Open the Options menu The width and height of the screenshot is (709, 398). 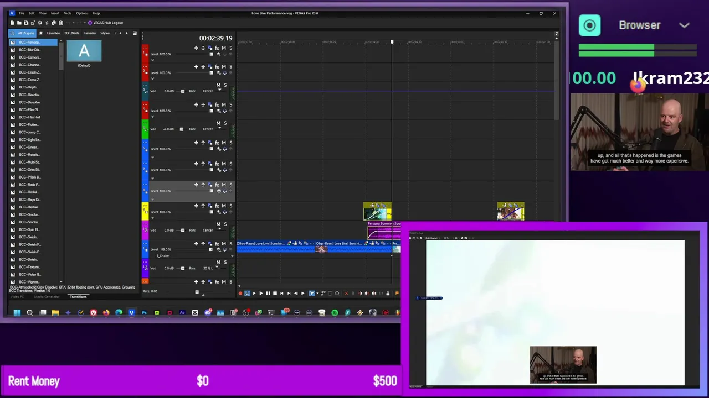[82, 13]
